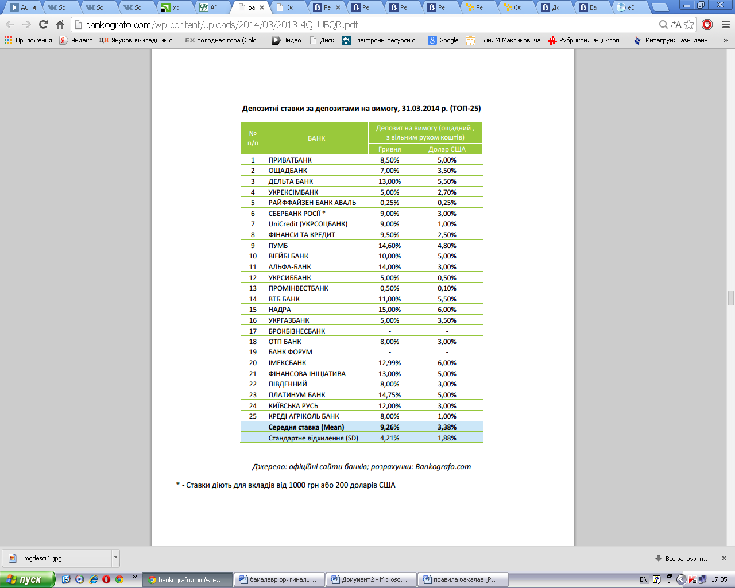Switch to bankografo.com Chrome taskbar button
735x588 pixels.
tap(188, 579)
